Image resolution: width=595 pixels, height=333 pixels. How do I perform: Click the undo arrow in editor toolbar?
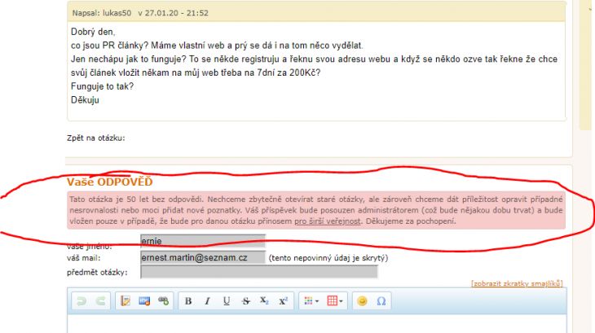click(x=82, y=301)
